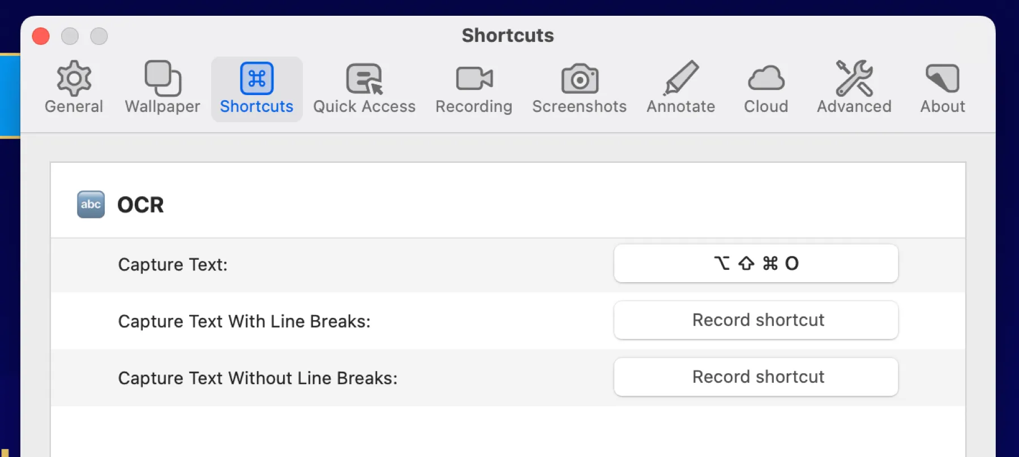Image resolution: width=1019 pixels, height=457 pixels.
Task: Open the Annotate highlighter settings
Action: tap(680, 88)
